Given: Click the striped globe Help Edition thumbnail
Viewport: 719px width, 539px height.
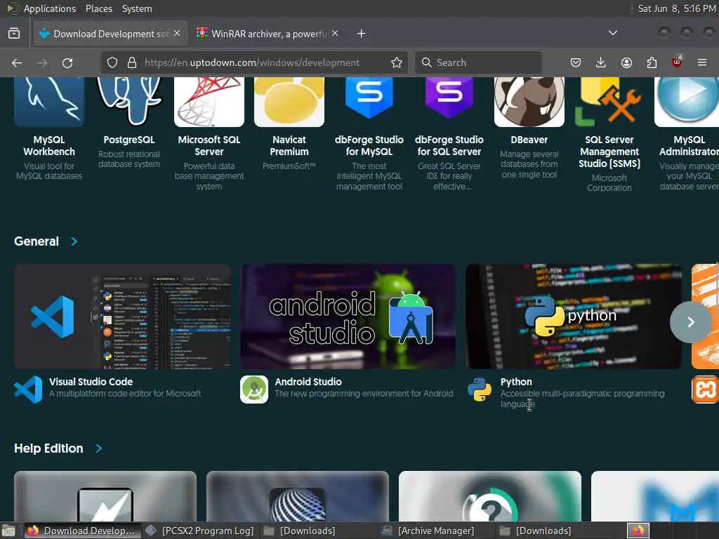Looking at the screenshot, I should pos(298,496).
